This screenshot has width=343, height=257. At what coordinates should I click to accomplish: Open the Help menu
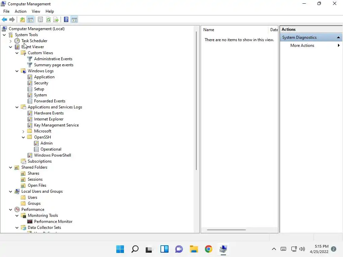(50, 11)
